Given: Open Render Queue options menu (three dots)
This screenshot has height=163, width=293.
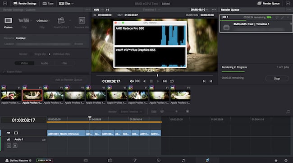Looking at the screenshot, I should click(x=289, y=9).
